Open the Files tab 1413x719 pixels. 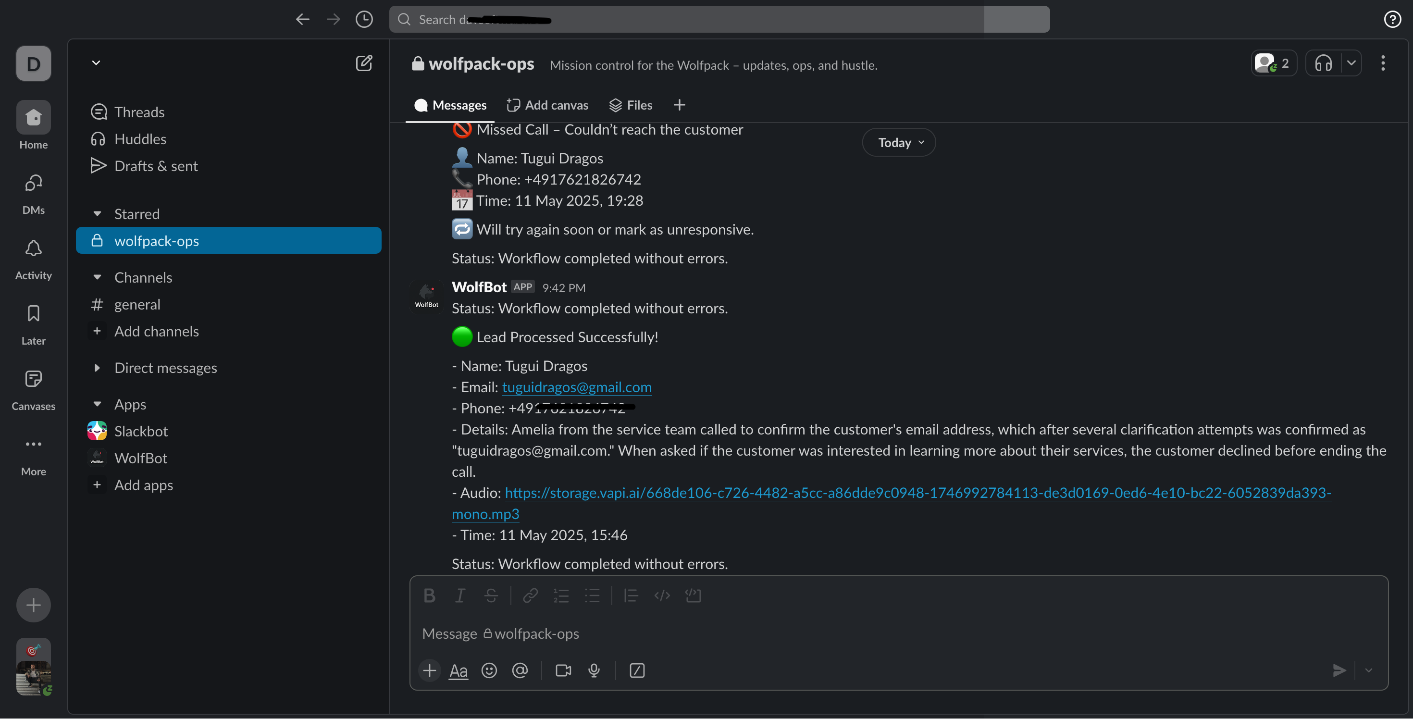[631, 105]
